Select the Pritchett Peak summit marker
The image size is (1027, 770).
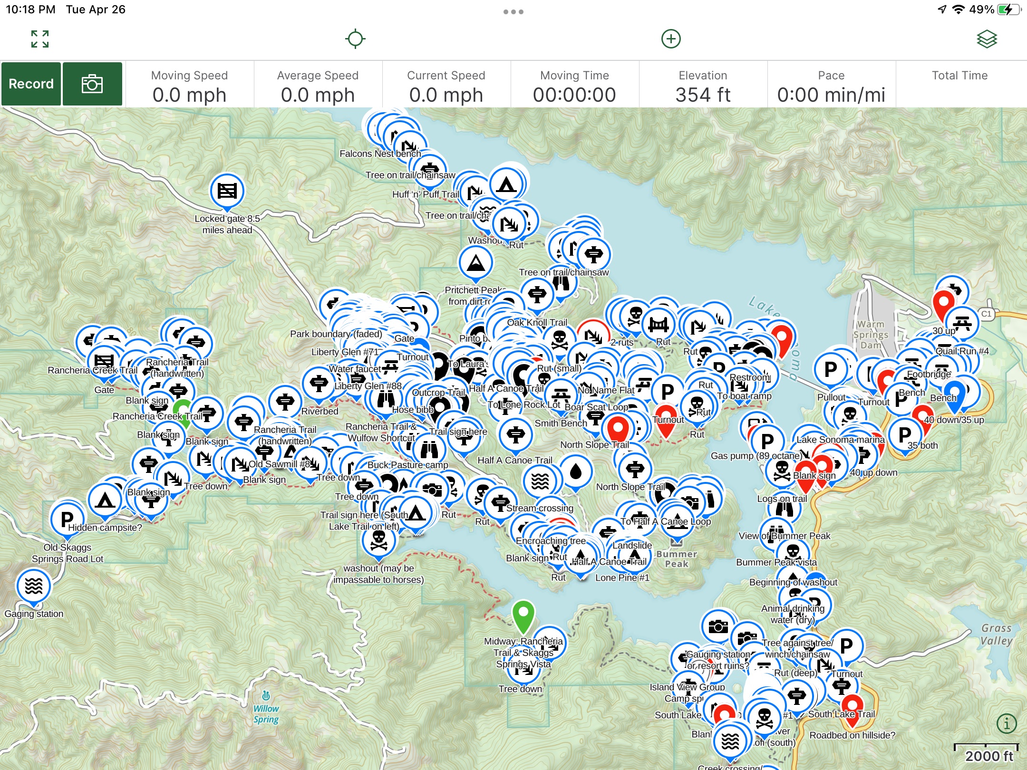(475, 262)
